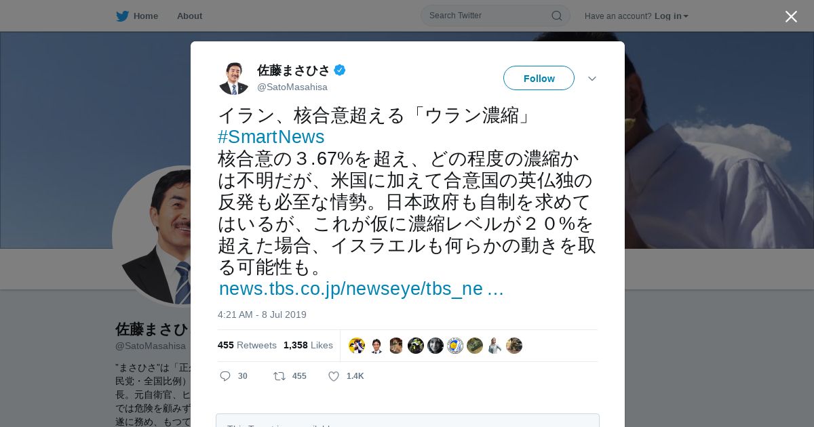Open 佐藤まさひさ's tweet author avatar

point(234,78)
